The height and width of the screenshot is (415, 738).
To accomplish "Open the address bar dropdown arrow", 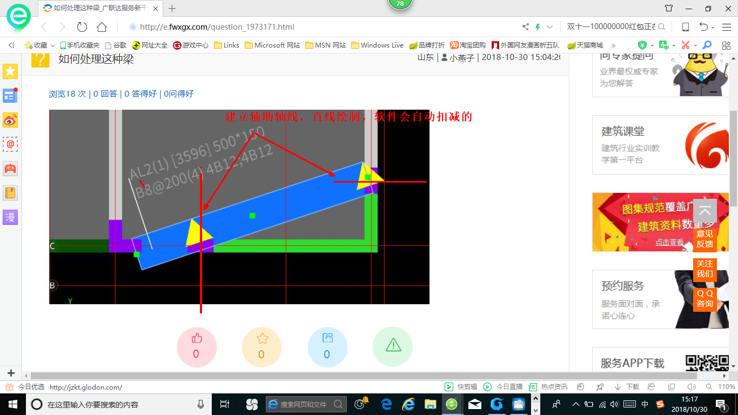I will coord(550,27).
